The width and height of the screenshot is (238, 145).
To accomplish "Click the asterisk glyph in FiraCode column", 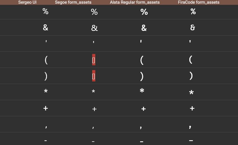I will tap(191, 92).
